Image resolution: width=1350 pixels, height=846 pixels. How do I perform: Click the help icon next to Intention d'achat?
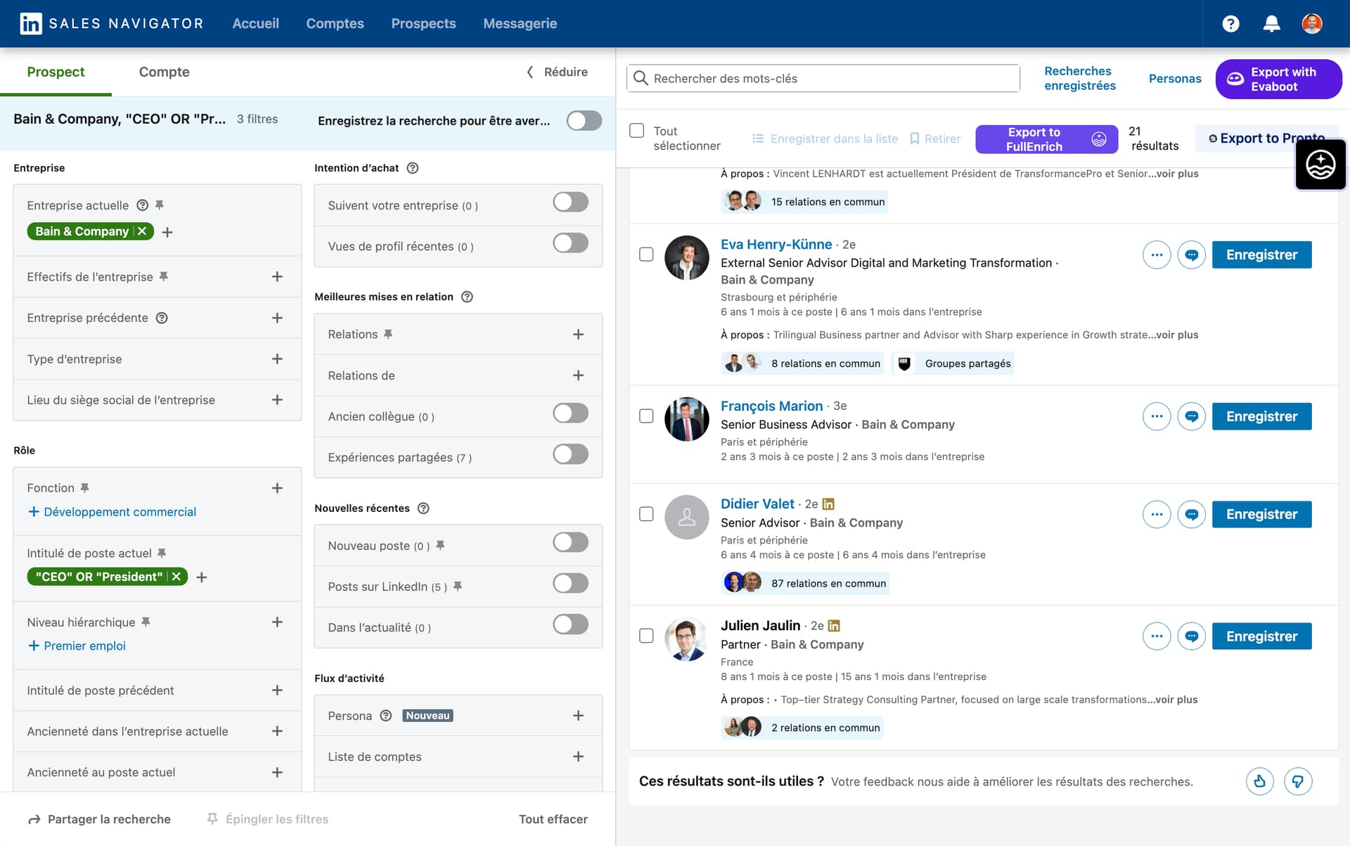[413, 168]
